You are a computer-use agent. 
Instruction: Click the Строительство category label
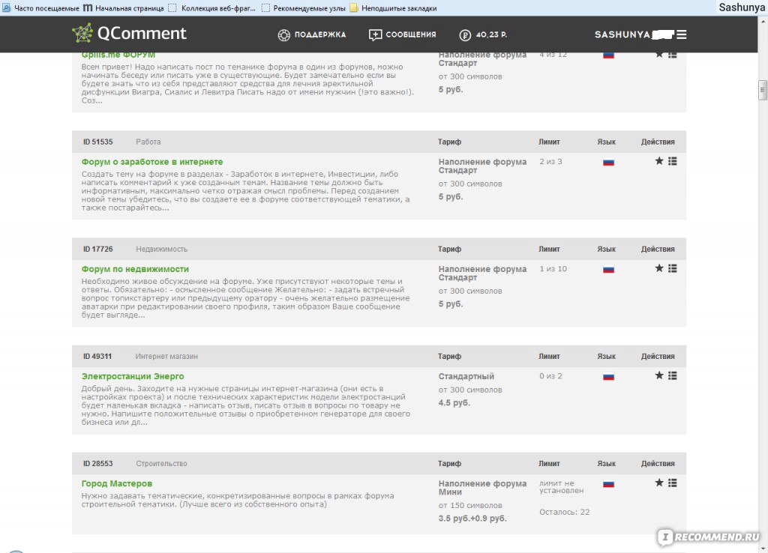pos(162,463)
